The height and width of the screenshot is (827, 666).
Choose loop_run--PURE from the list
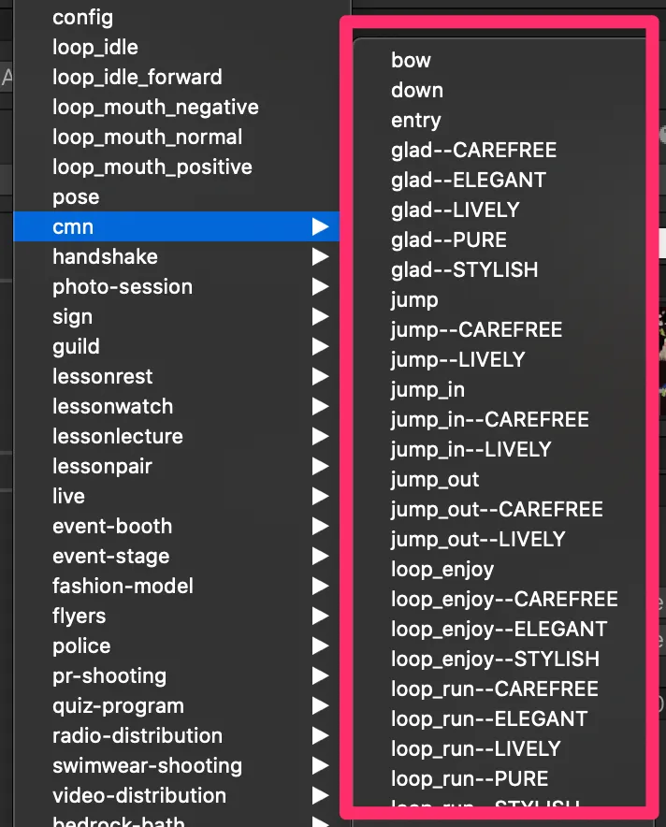[x=469, y=779]
